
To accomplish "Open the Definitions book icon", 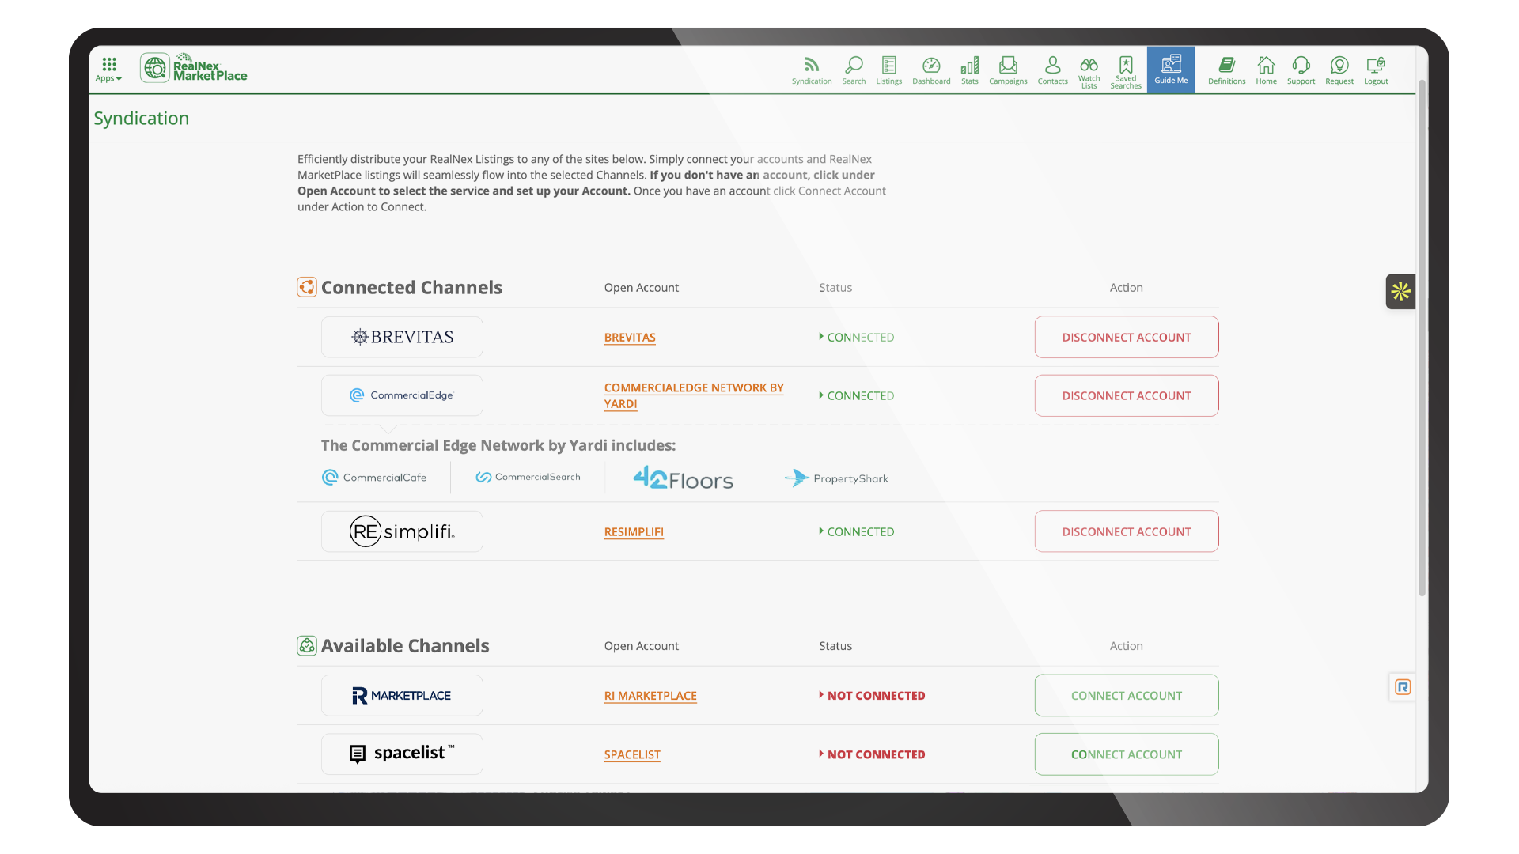I will pos(1227,70).
